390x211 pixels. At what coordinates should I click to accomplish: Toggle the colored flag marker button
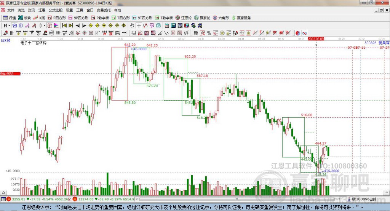[x=56, y=26]
